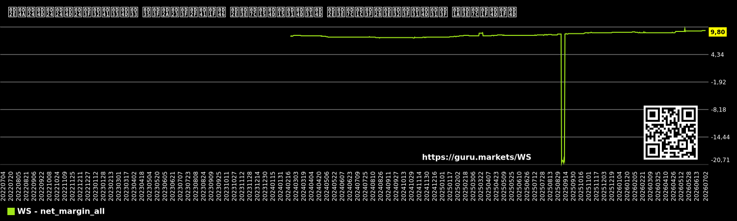Click the 20260512 date label
This screenshot has width=737, height=221.
pyautogui.click(x=680, y=186)
